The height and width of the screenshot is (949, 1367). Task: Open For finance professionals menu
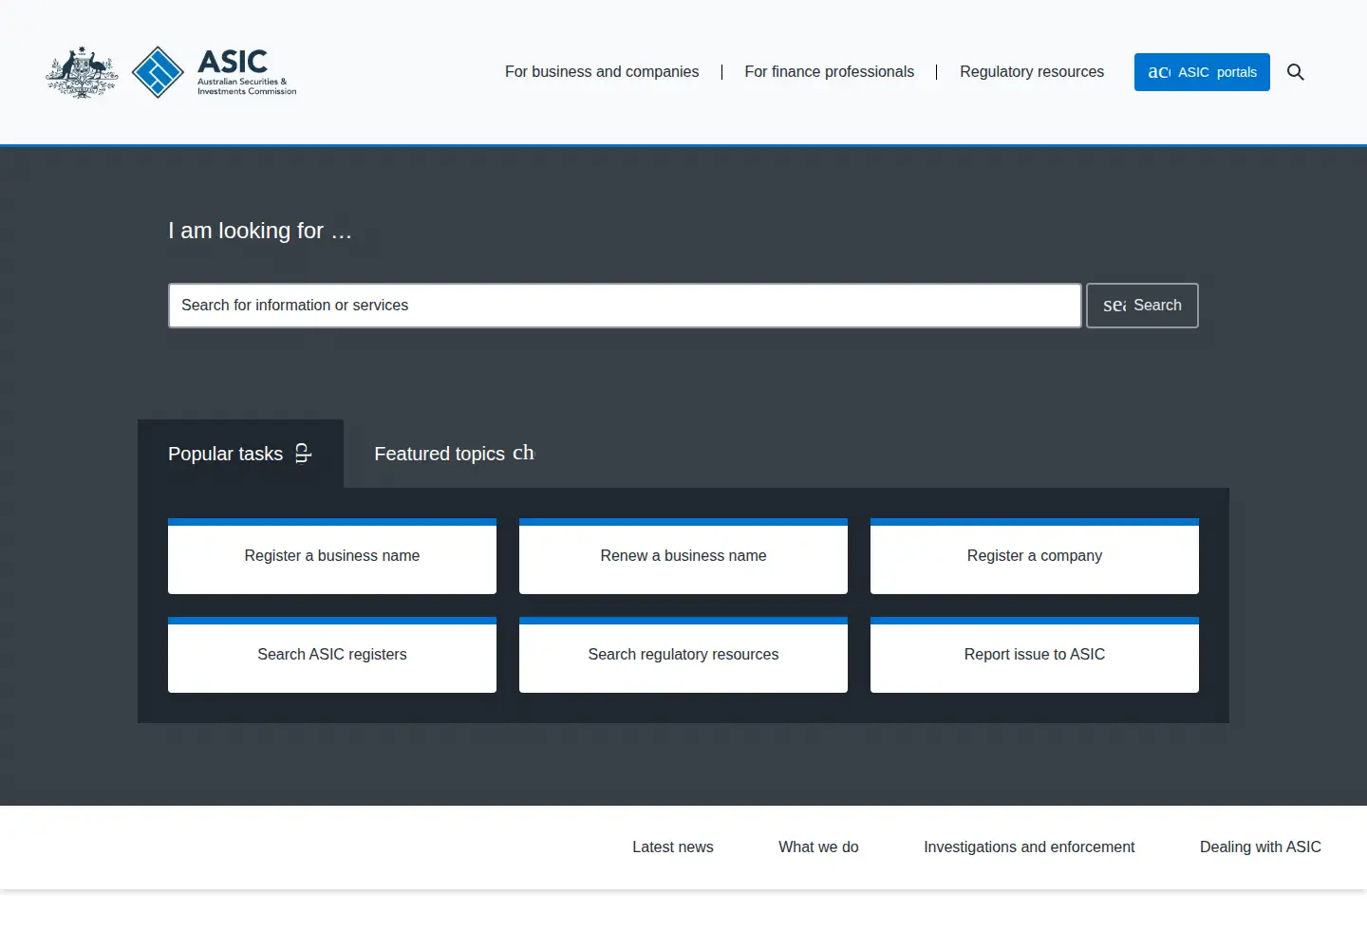point(830,72)
